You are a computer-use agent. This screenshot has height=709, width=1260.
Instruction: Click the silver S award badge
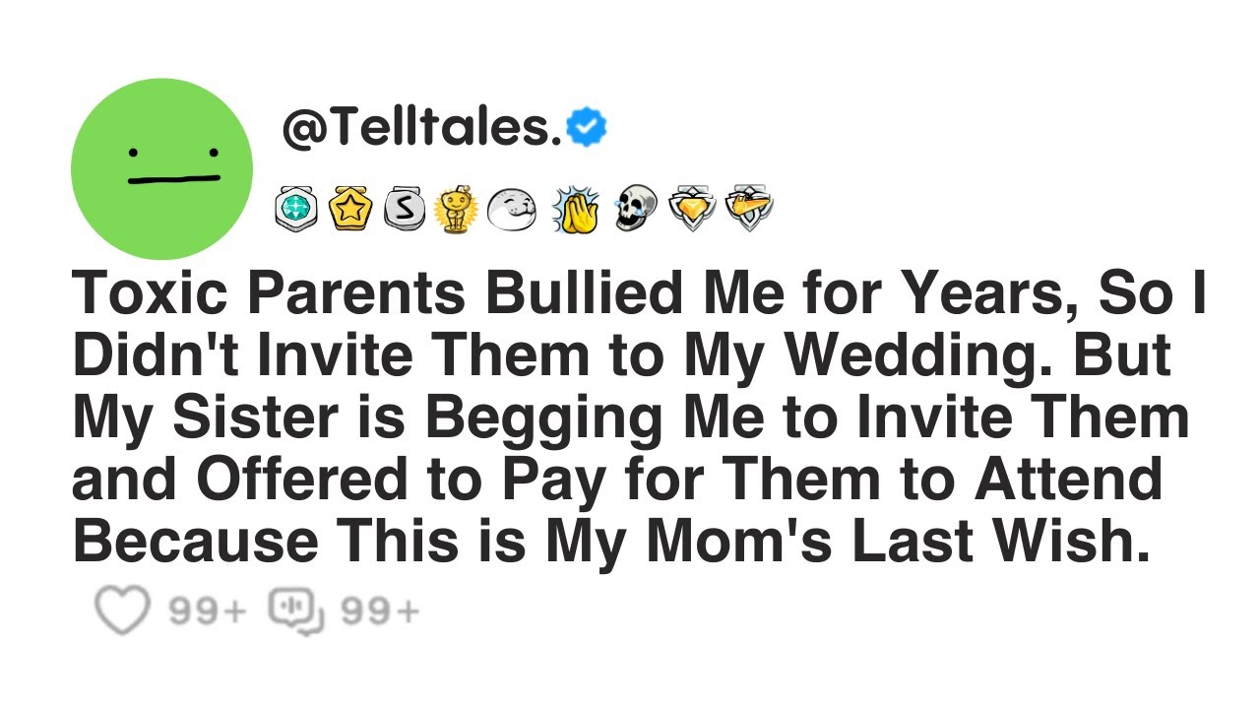402,208
